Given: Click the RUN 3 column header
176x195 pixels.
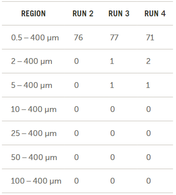Looking at the screenshot, I should click(119, 14).
